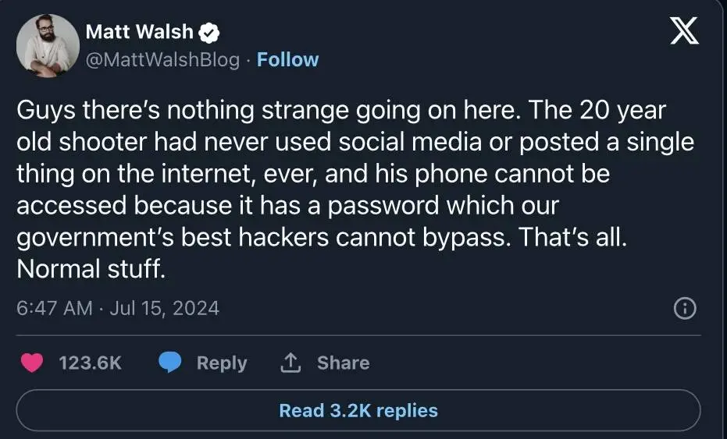Click the verified badge beside Matt Walsh
The width and height of the screenshot is (727, 439).
click(210, 33)
